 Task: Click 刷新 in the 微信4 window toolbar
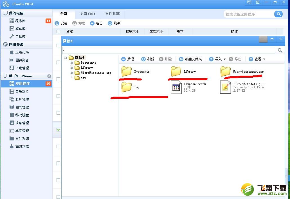(x=148, y=59)
